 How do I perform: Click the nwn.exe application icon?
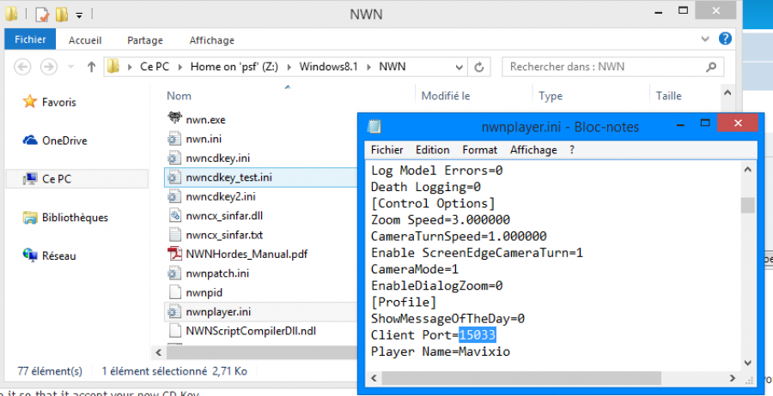click(x=174, y=118)
